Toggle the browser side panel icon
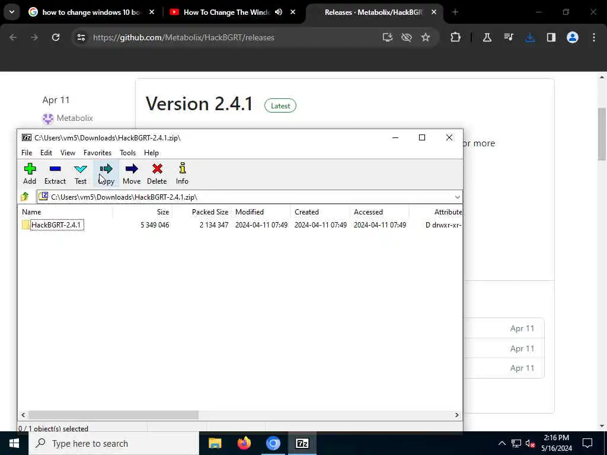 [x=551, y=37]
